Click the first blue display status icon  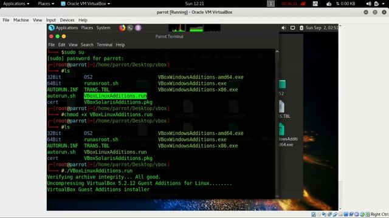346,214
